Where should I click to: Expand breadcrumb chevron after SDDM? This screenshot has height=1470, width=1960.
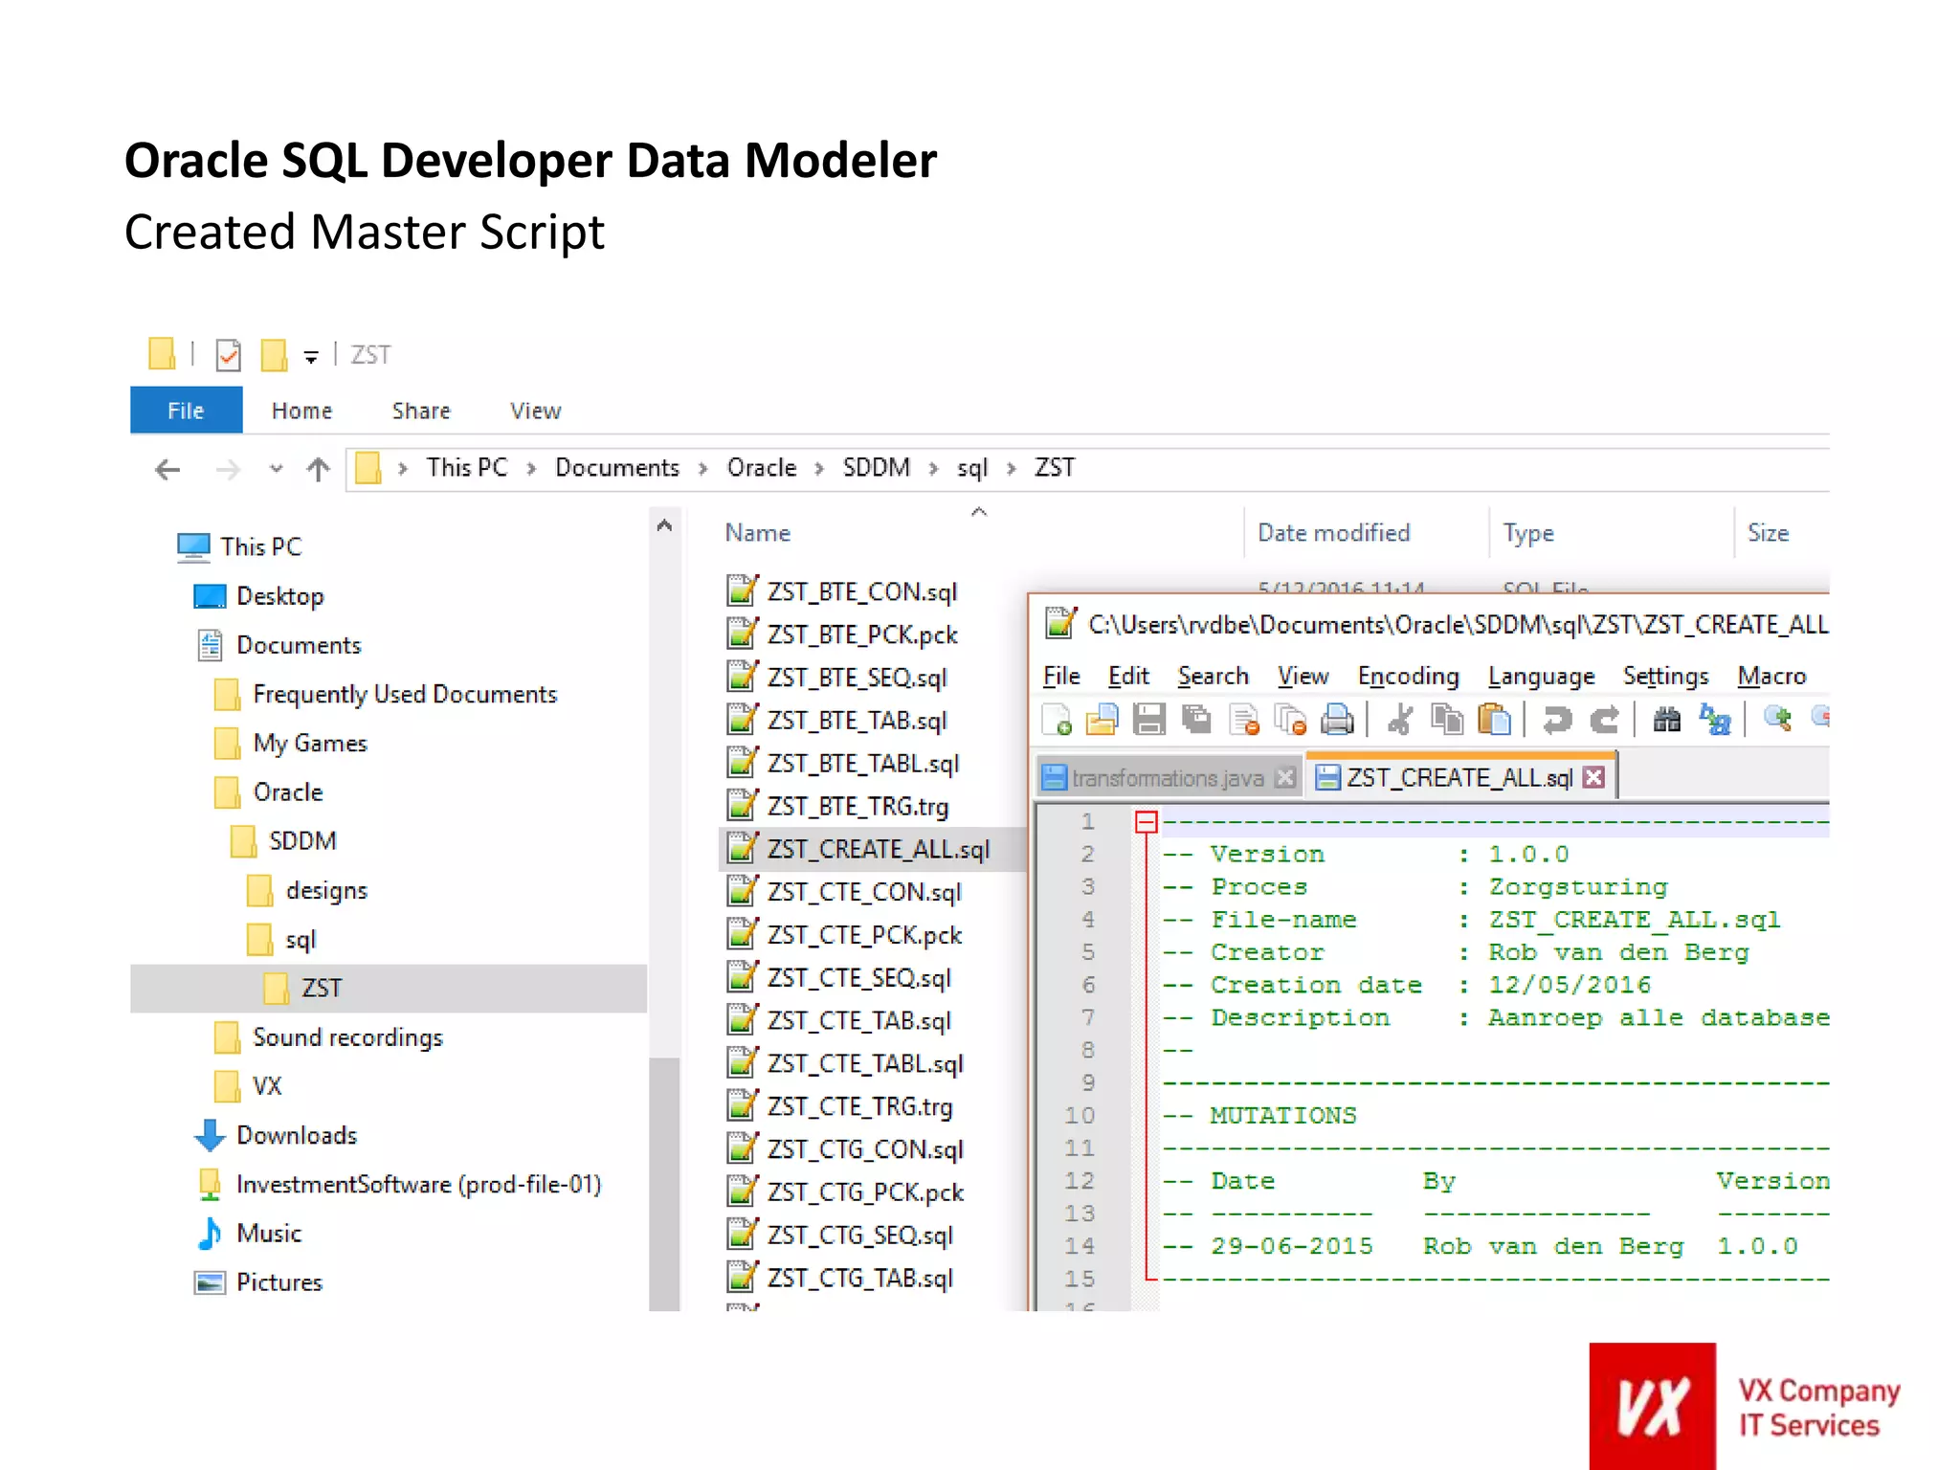point(933,469)
